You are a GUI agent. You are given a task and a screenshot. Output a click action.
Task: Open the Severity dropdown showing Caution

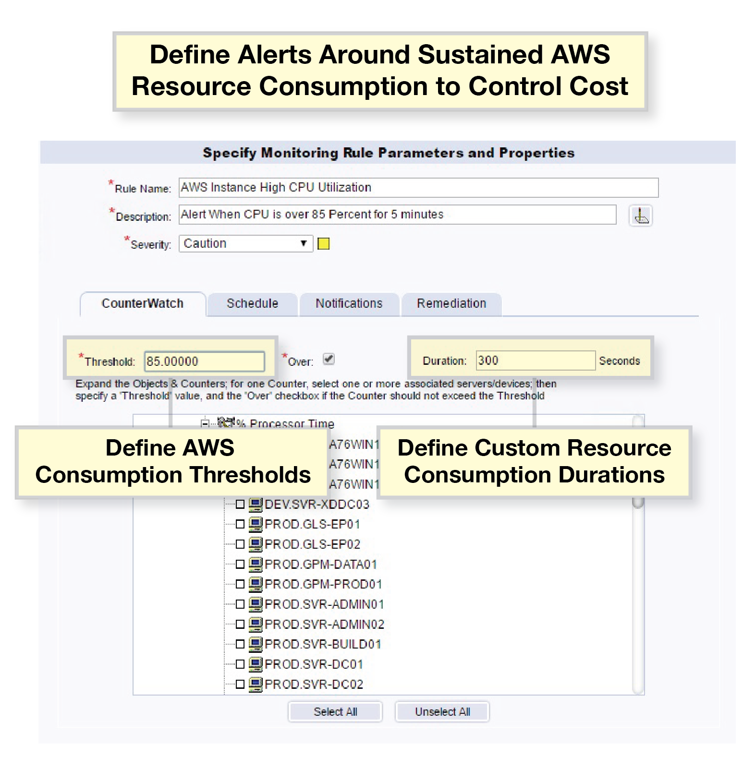[x=246, y=243]
